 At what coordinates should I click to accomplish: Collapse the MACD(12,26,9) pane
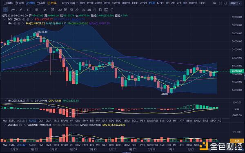coord(4,101)
